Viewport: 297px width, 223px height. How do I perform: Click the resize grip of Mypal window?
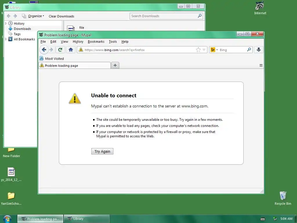[262, 192]
